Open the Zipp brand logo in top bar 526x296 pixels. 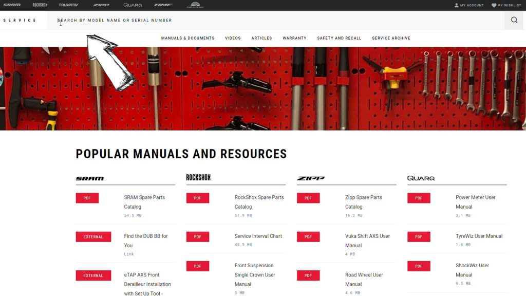101,5
